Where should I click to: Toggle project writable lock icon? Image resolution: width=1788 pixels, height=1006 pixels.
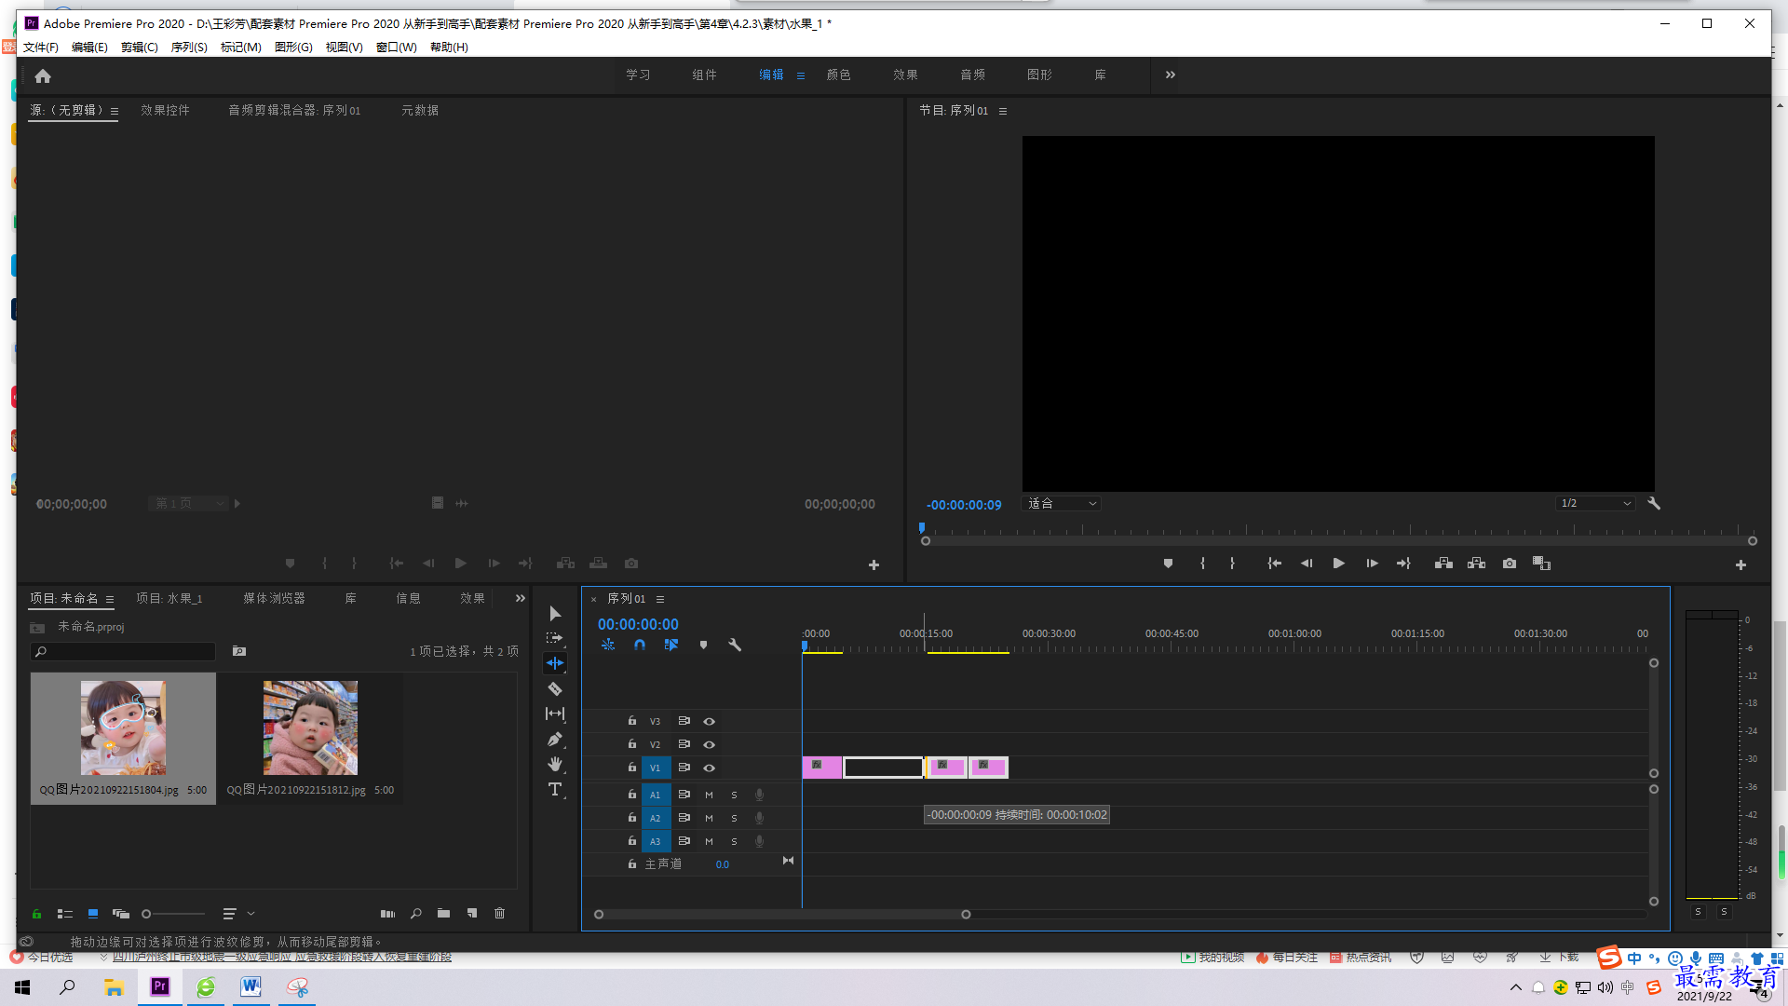pos(36,914)
